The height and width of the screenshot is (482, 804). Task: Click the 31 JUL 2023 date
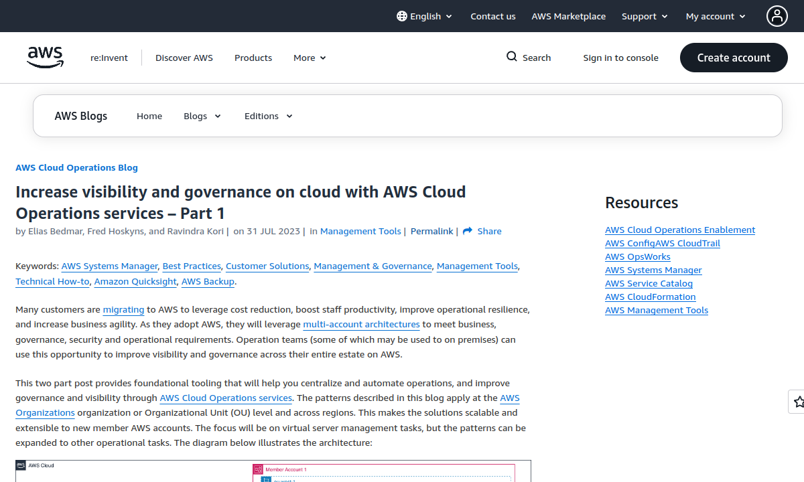coord(273,231)
